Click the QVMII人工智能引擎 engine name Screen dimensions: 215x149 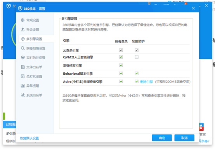click(x=78, y=57)
